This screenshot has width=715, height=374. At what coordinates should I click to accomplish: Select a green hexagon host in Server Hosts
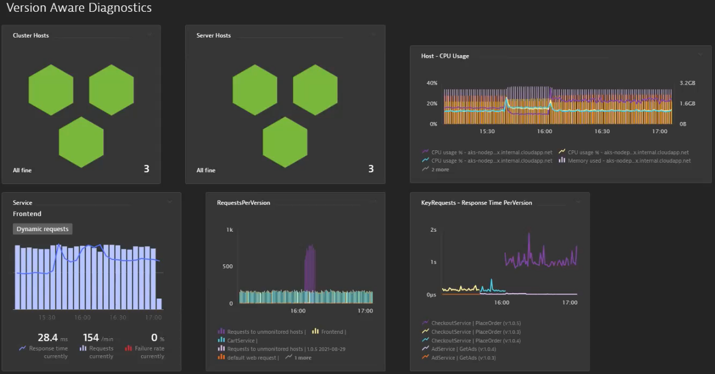[255, 90]
